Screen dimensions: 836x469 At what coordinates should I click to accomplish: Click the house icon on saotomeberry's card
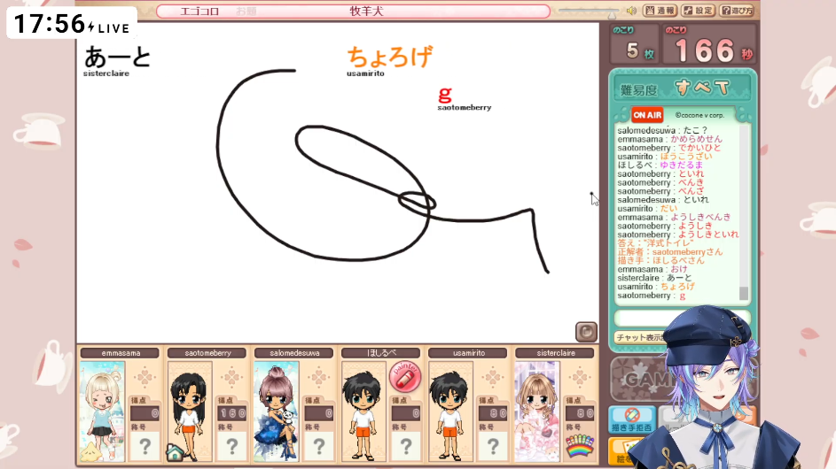(x=175, y=452)
